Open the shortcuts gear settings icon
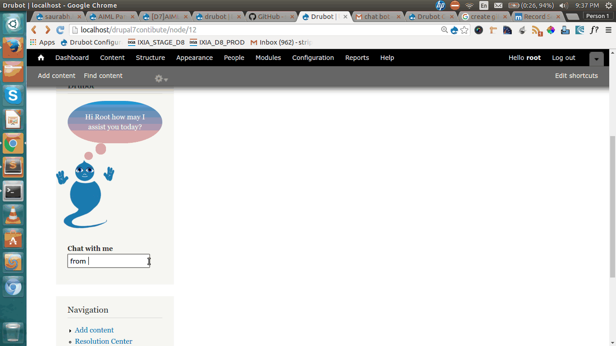Image resolution: width=616 pixels, height=346 pixels. (x=161, y=78)
